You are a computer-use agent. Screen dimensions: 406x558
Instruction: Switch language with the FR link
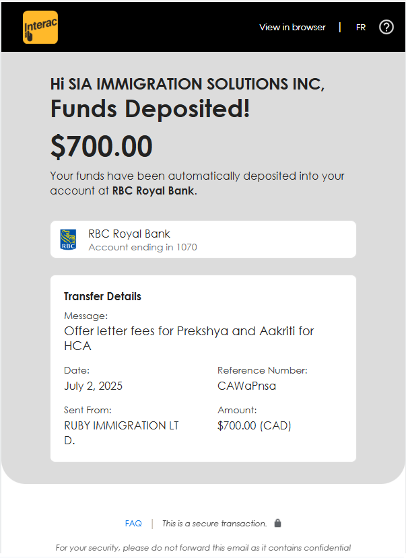361,28
